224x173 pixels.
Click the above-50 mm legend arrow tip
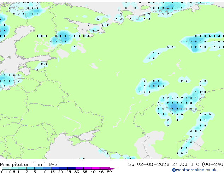(x=112, y=168)
